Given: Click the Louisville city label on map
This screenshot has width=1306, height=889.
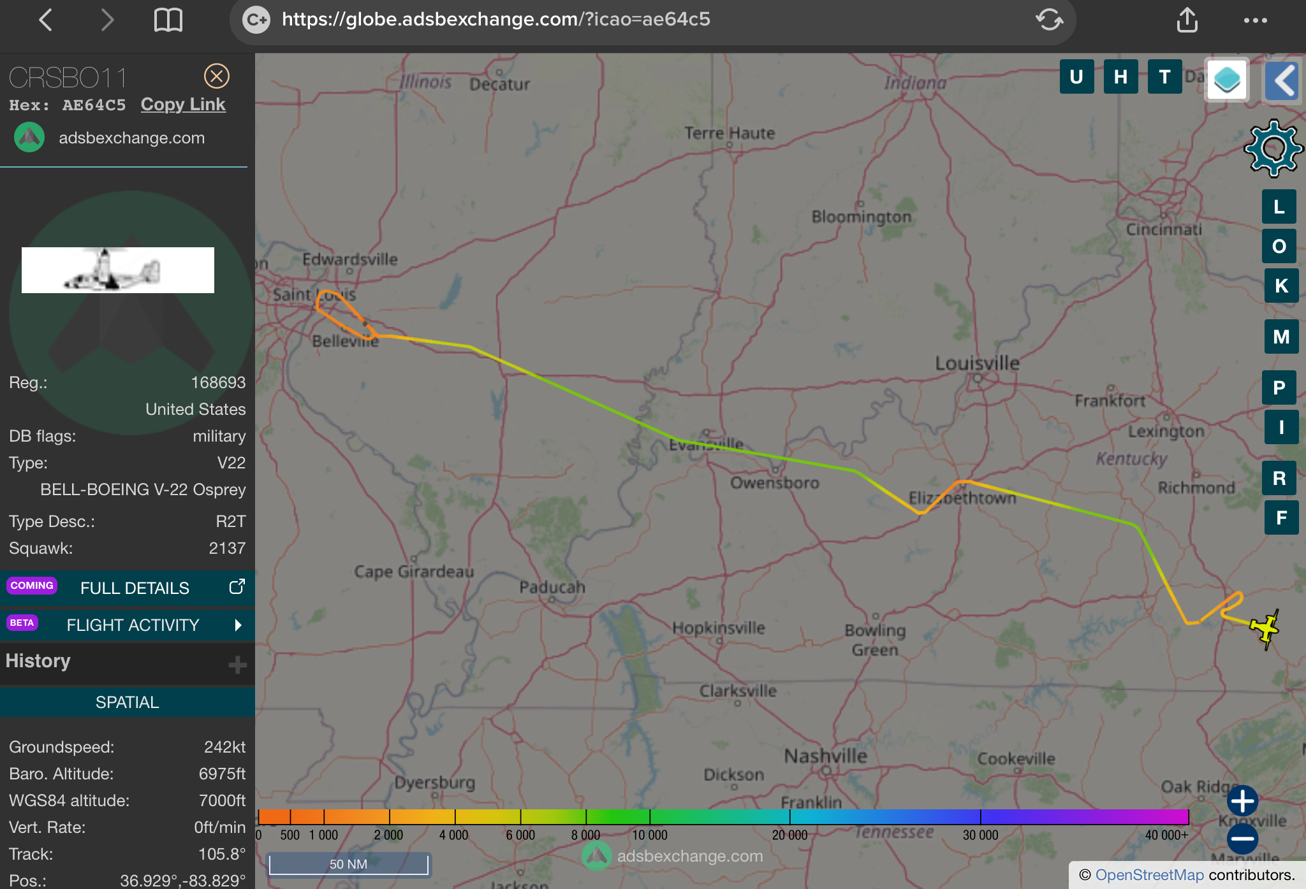Looking at the screenshot, I should coord(977,363).
